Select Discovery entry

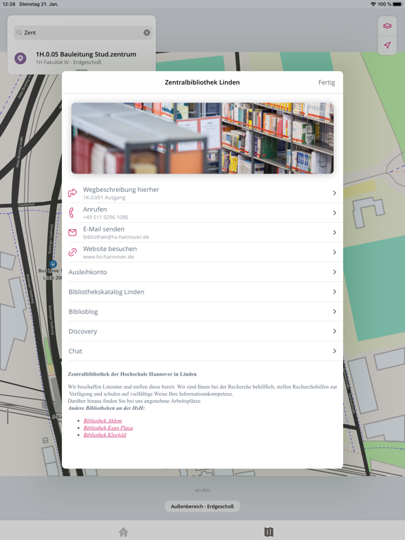click(x=202, y=331)
